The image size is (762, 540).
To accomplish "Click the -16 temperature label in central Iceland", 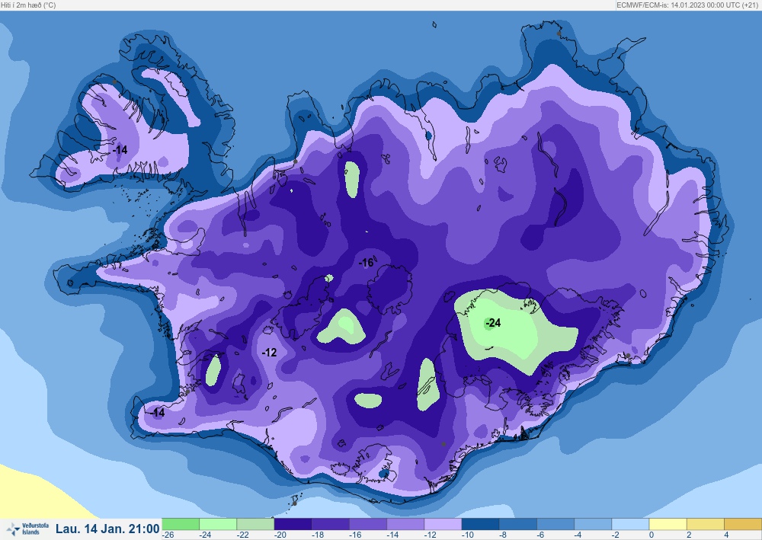I will click(366, 263).
